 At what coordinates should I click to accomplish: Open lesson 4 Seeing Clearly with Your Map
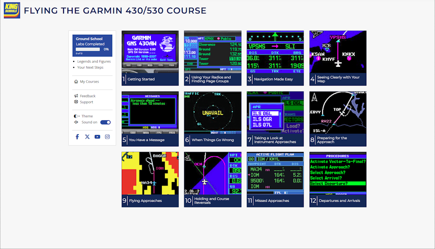pyautogui.click(x=338, y=58)
